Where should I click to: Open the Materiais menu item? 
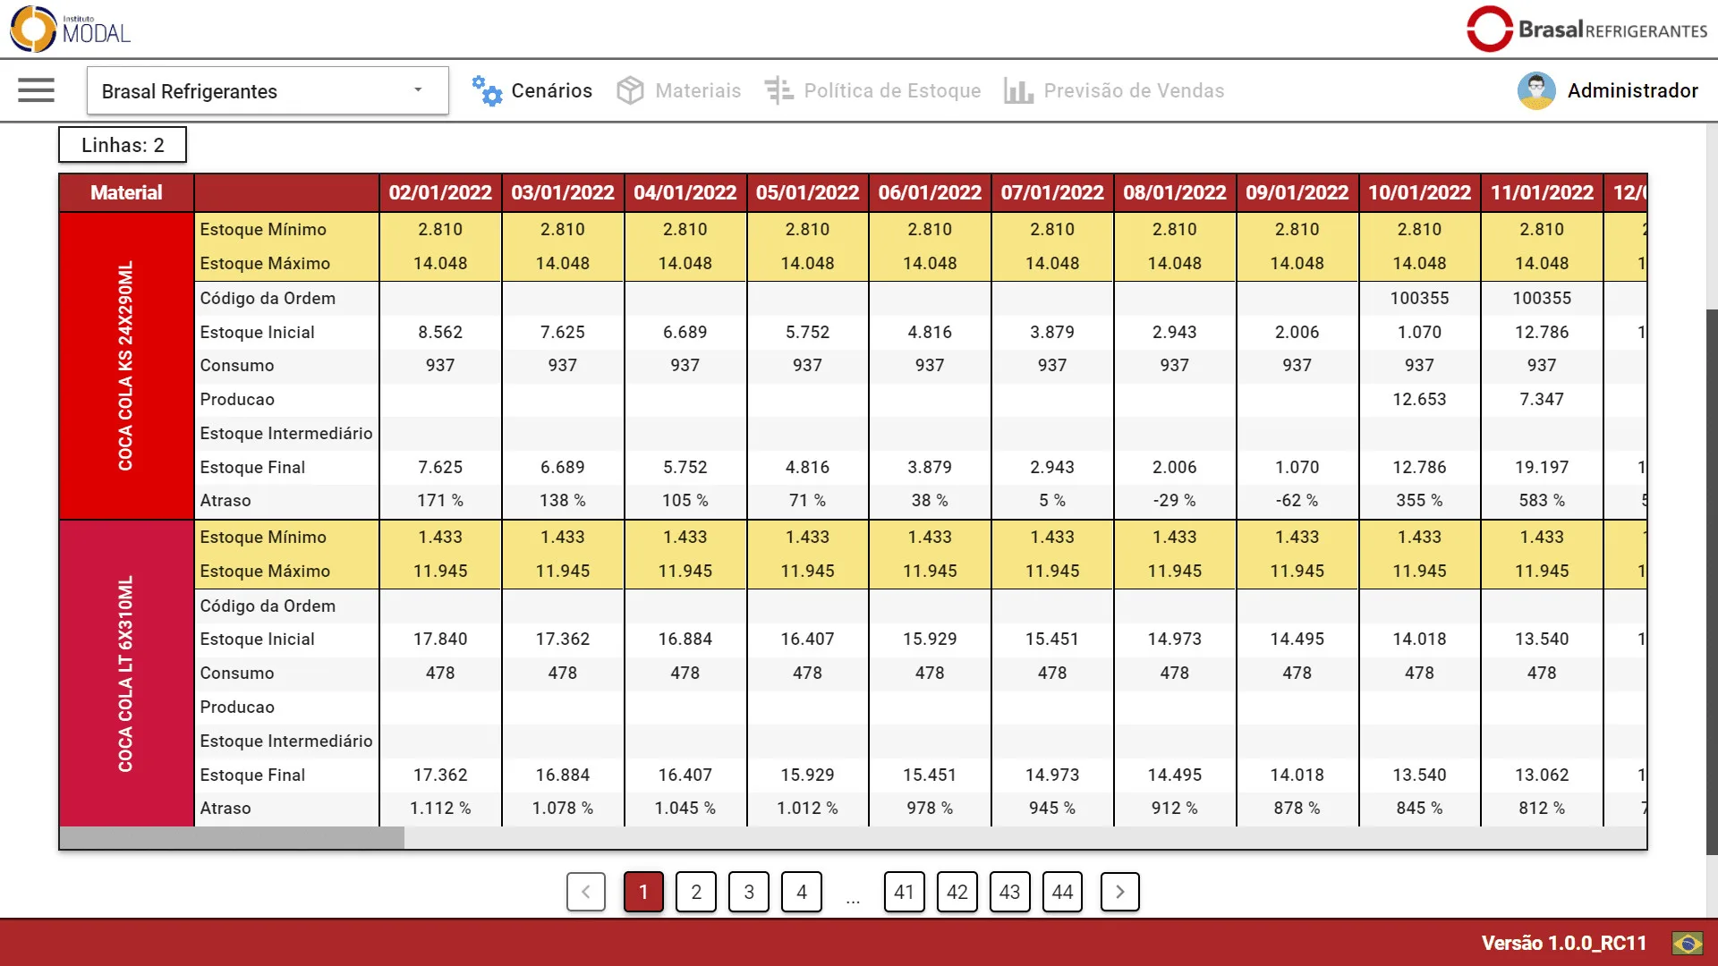697,90
